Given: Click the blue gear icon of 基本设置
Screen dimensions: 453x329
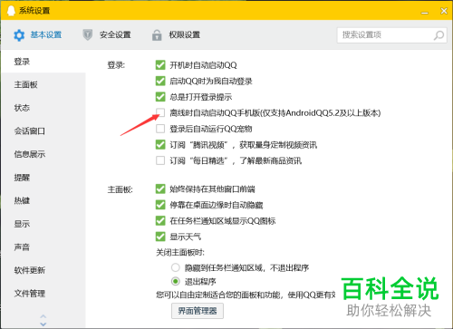Looking at the screenshot, I should coord(19,35).
